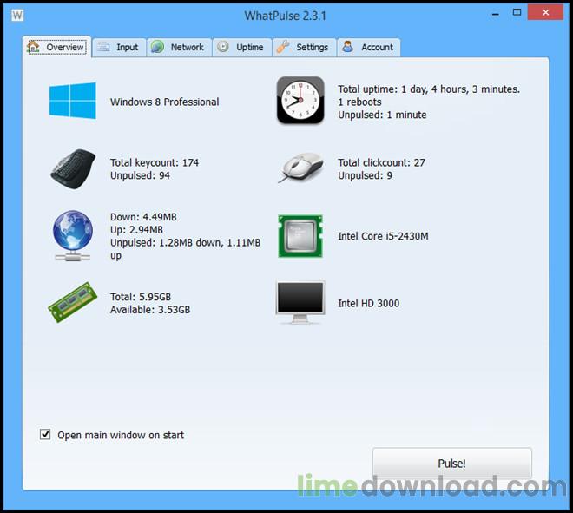Click the monitor display icon
573x513 pixels.
click(x=300, y=303)
